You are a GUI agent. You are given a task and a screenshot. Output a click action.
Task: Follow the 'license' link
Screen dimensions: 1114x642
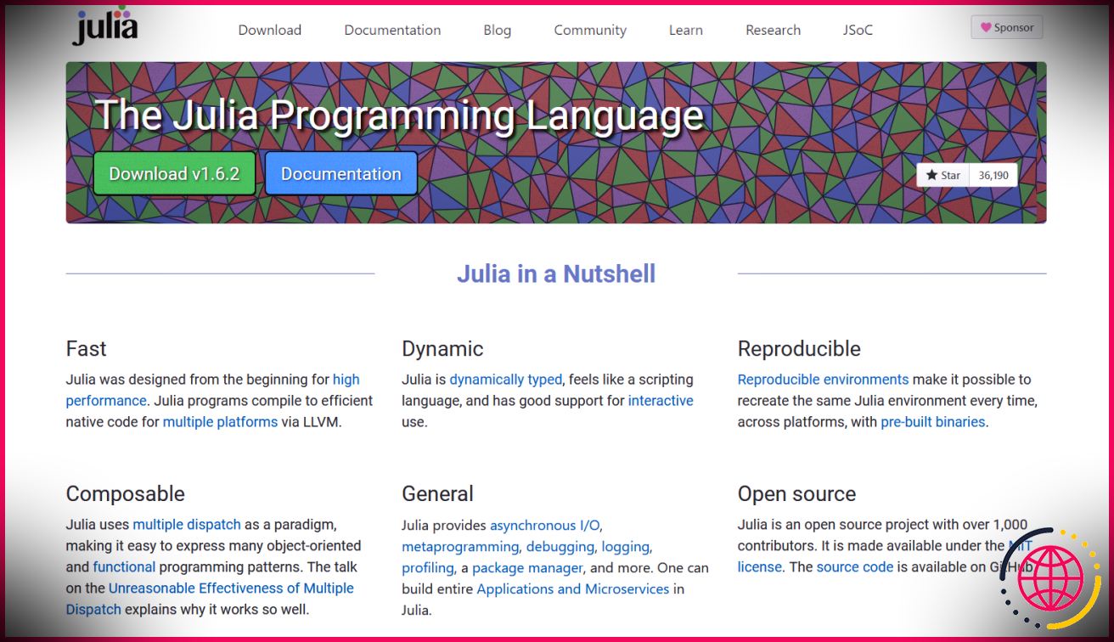759,567
